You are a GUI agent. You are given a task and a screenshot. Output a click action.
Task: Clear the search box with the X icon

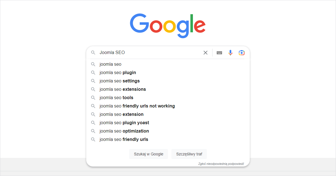click(x=205, y=52)
